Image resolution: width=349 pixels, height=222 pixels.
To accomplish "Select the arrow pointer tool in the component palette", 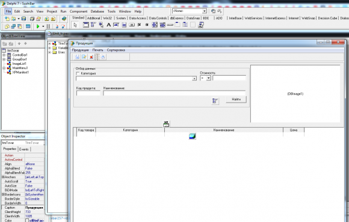I will [75, 25].
